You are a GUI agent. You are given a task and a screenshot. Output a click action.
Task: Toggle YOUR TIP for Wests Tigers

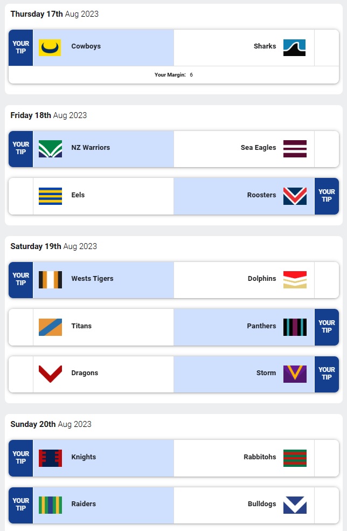(x=21, y=280)
